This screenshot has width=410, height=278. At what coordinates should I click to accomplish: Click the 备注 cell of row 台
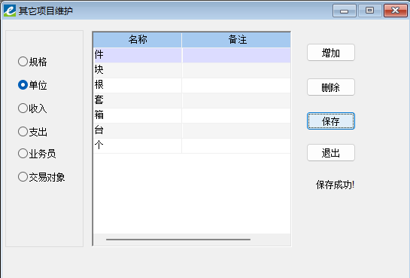point(236,130)
